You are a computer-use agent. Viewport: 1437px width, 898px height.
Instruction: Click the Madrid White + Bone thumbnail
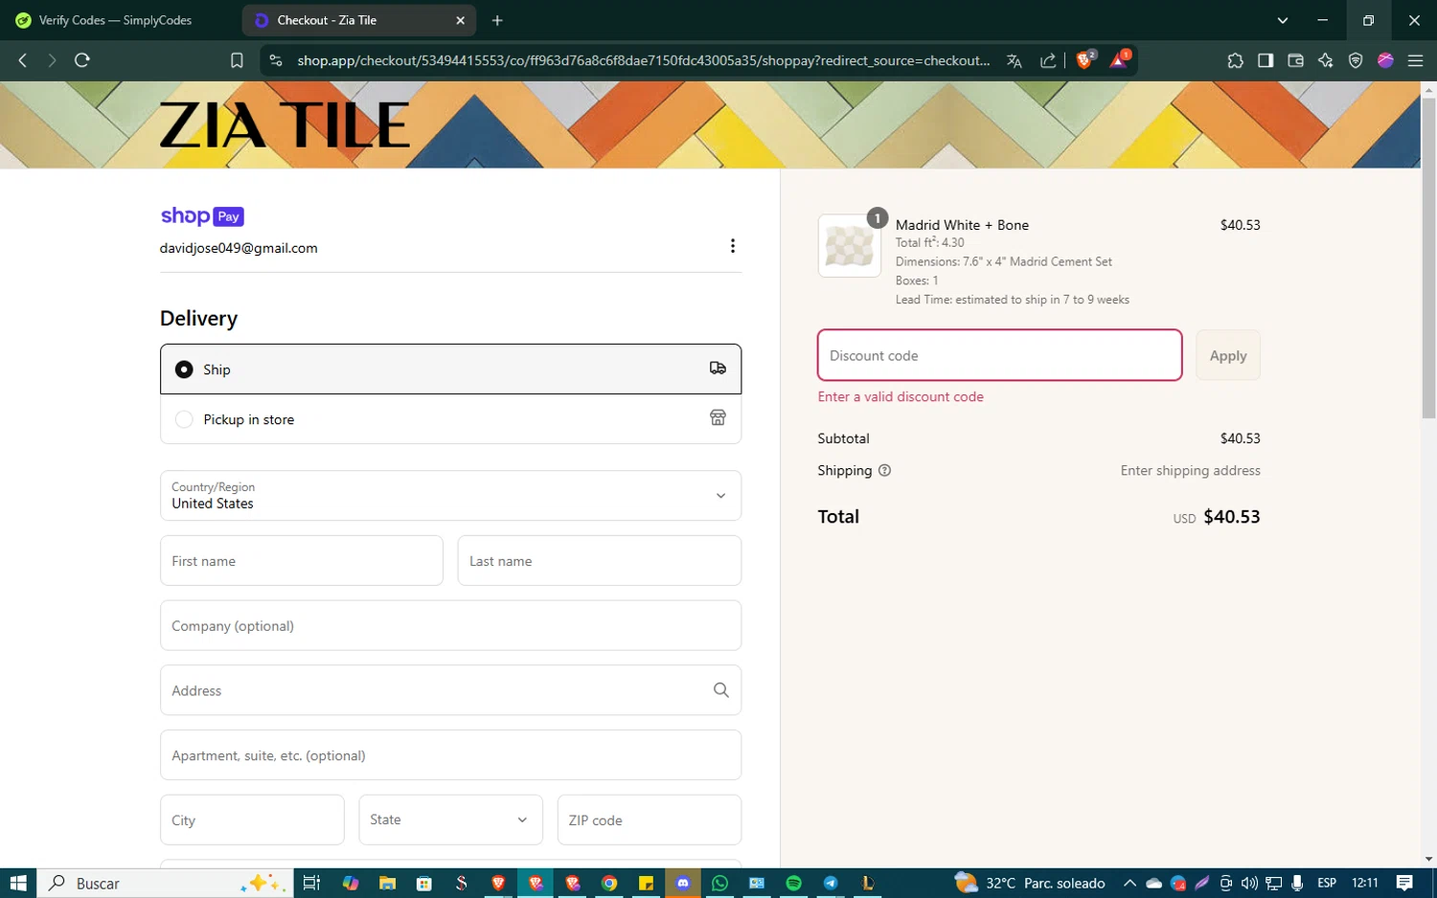point(849,246)
